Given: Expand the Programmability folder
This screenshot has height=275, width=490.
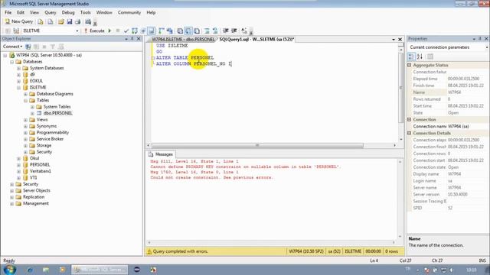Looking at the screenshot, I should [x=25, y=132].
